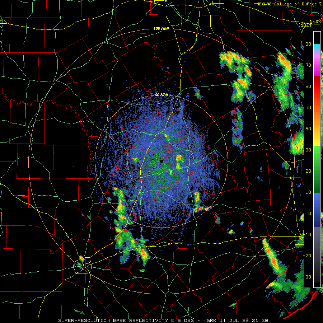
Task: Click the 70 value on the dBZ scale
Action: tap(308, 65)
